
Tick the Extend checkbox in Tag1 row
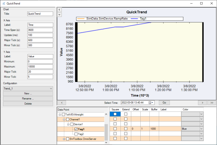126,129
